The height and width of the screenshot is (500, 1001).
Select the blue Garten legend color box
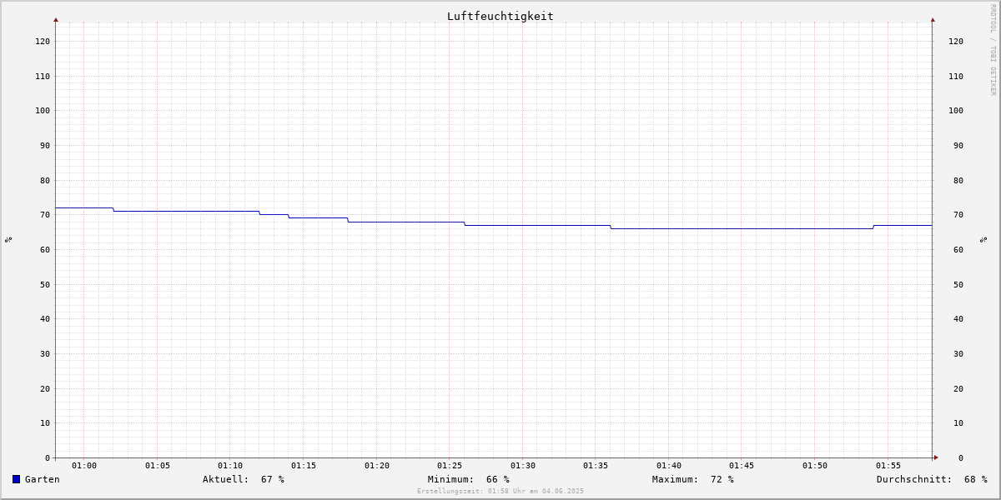click(x=16, y=479)
